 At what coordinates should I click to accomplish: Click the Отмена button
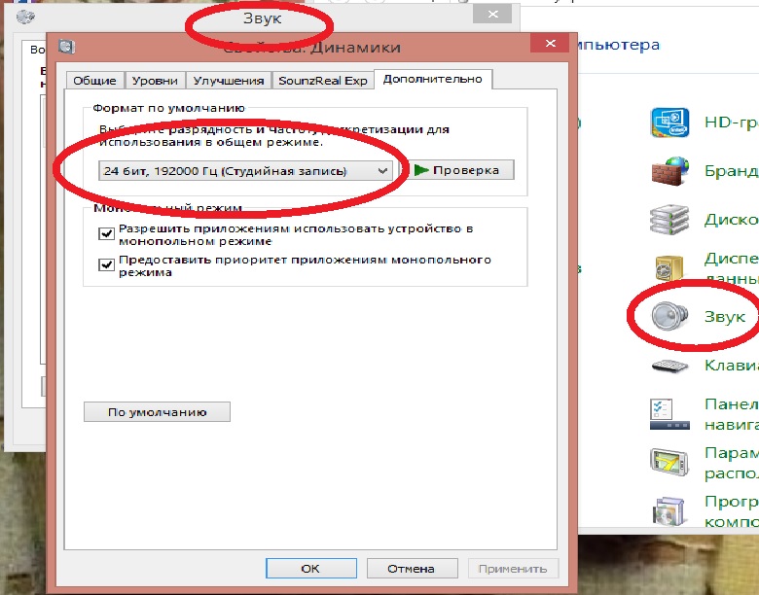pos(412,569)
